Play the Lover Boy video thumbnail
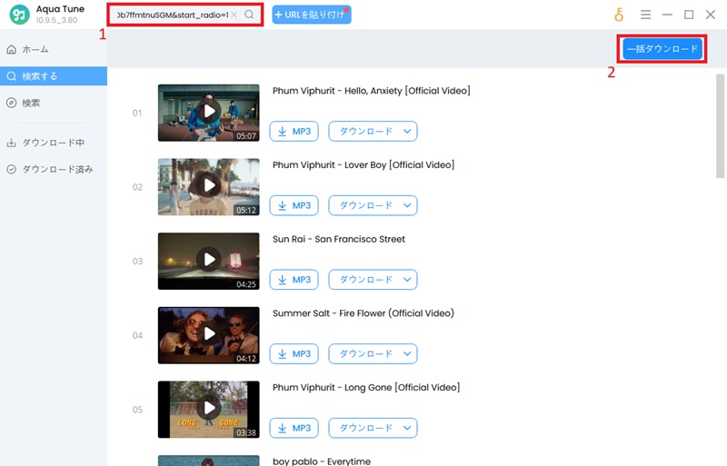 click(x=209, y=187)
